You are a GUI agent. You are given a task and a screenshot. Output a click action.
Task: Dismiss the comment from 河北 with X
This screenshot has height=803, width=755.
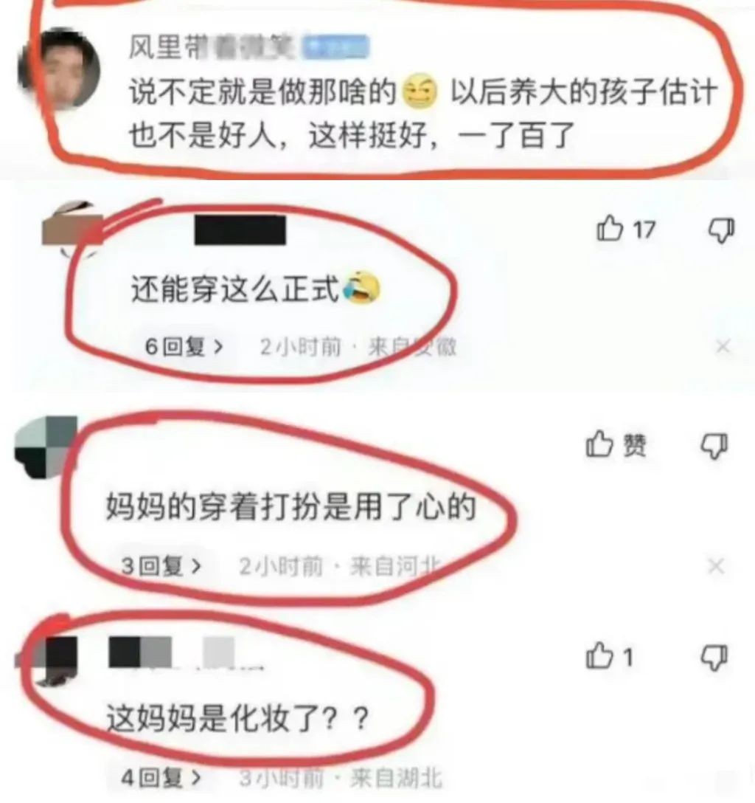pos(716,566)
